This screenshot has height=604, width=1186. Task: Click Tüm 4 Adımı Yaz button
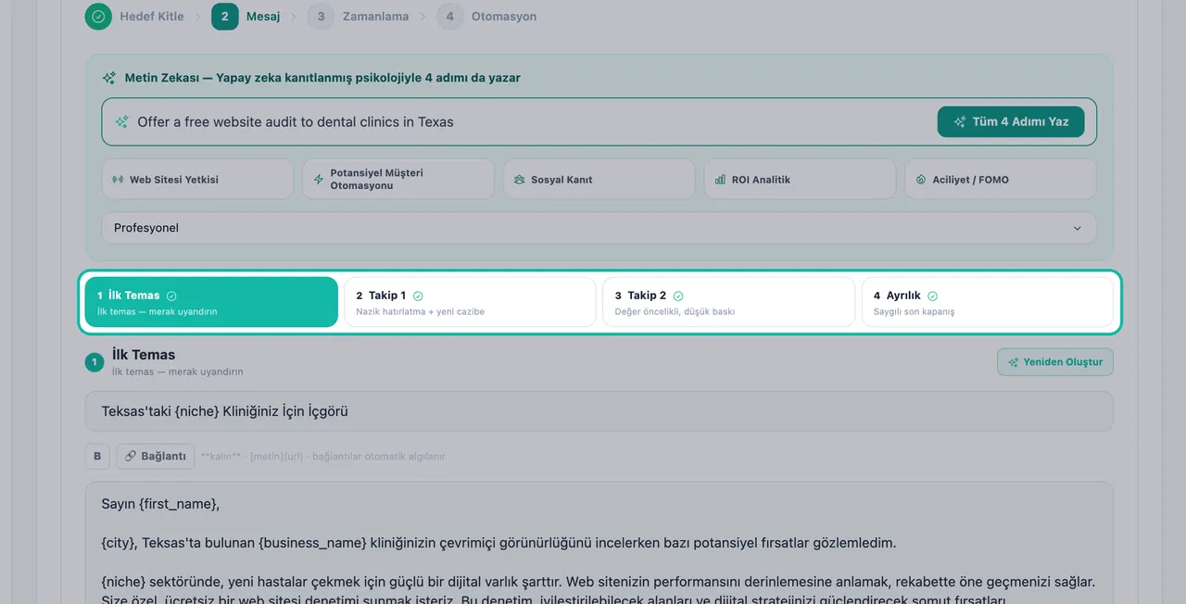pyautogui.click(x=1011, y=121)
